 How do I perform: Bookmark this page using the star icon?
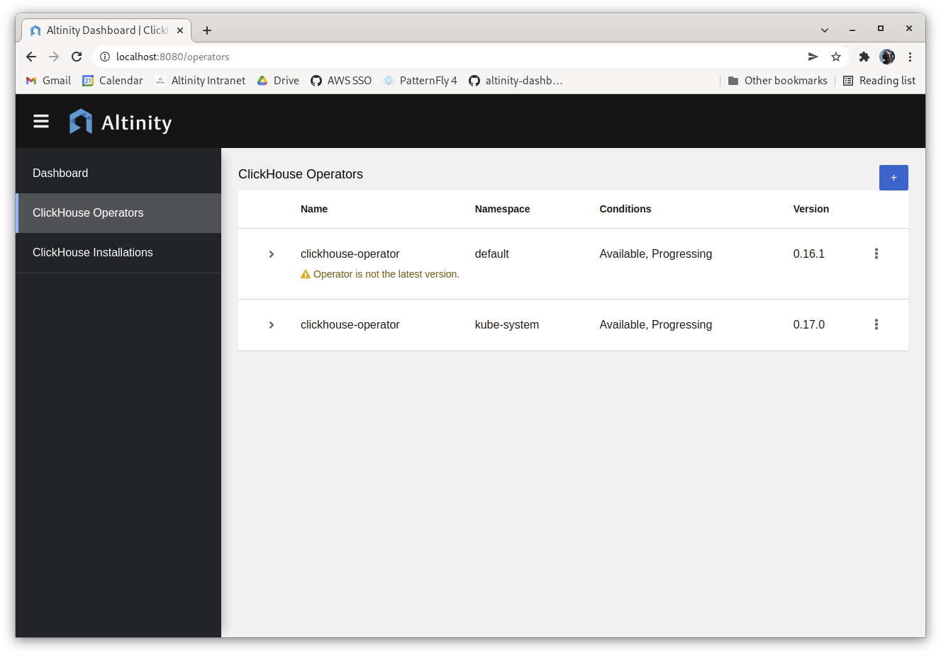click(836, 57)
